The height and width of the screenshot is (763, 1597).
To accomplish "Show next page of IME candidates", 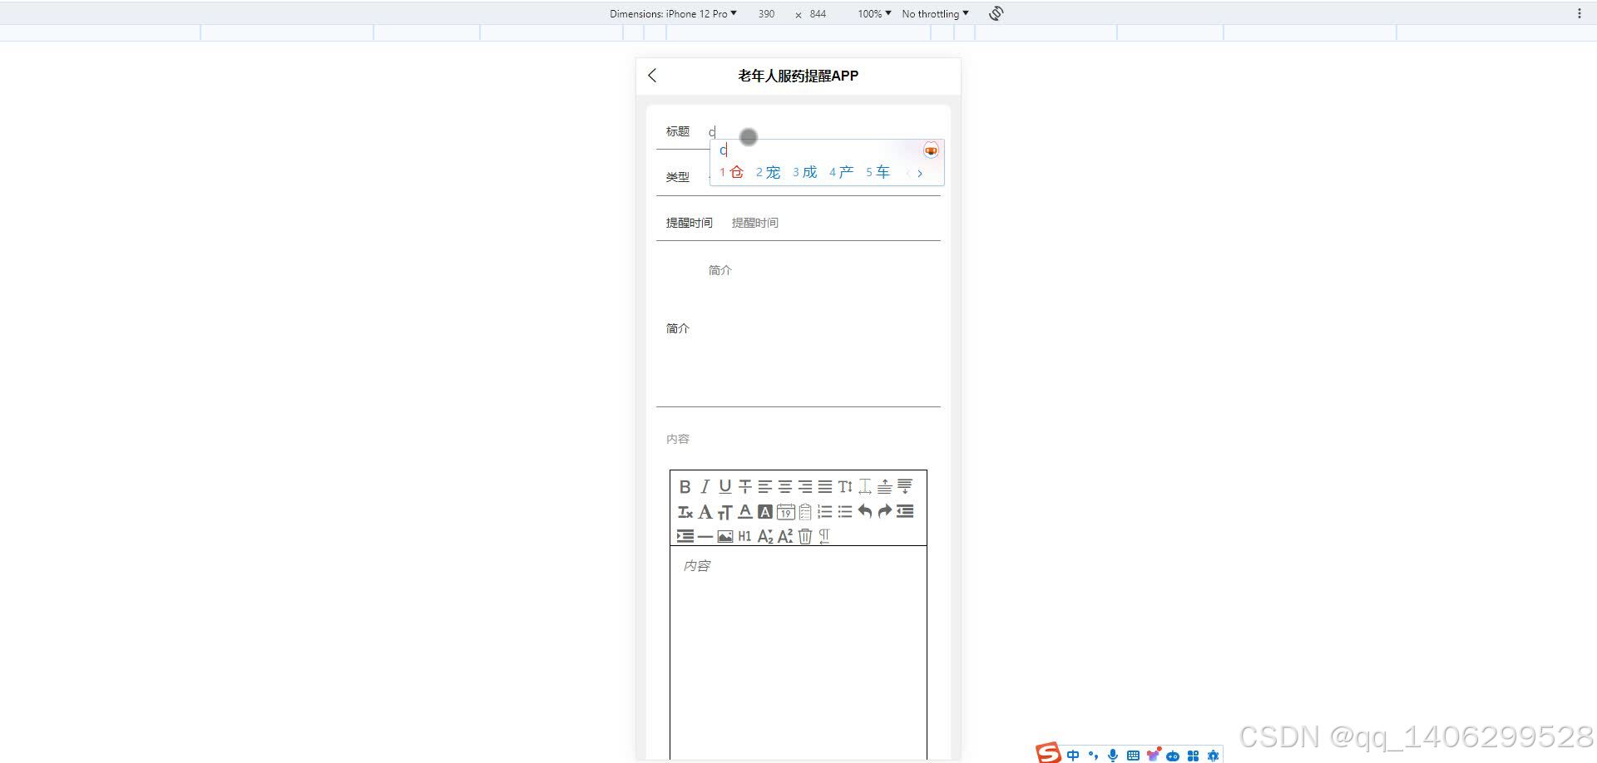I will (920, 173).
